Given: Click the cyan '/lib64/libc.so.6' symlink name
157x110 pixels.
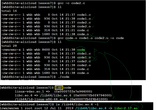Looking at the screenshot, I should coord(91,108).
